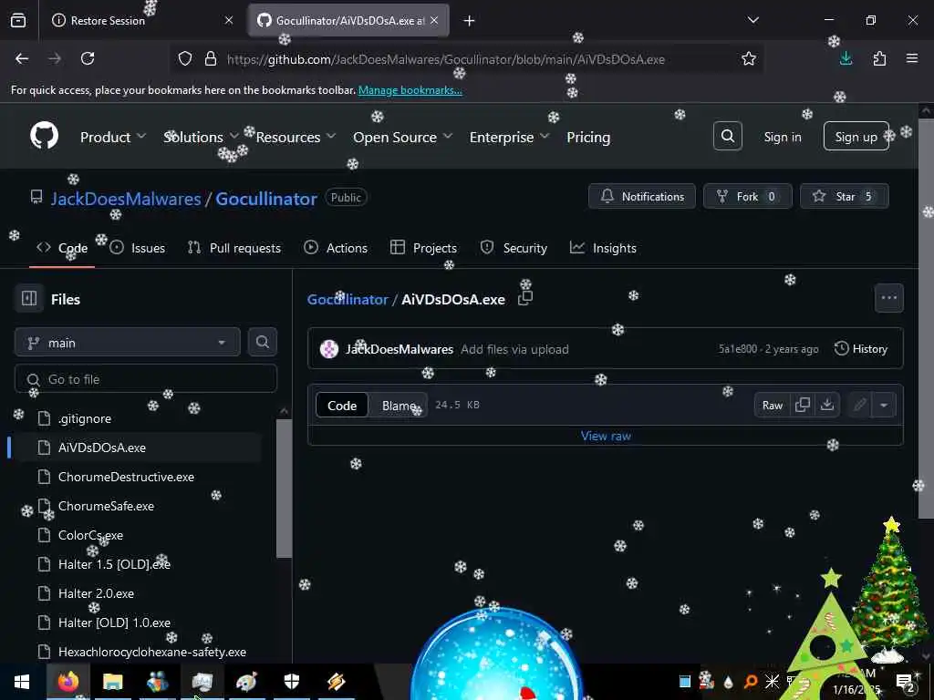Collapse the file tree panel icon
The width and height of the screenshot is (934, 700).
point(29,298)
